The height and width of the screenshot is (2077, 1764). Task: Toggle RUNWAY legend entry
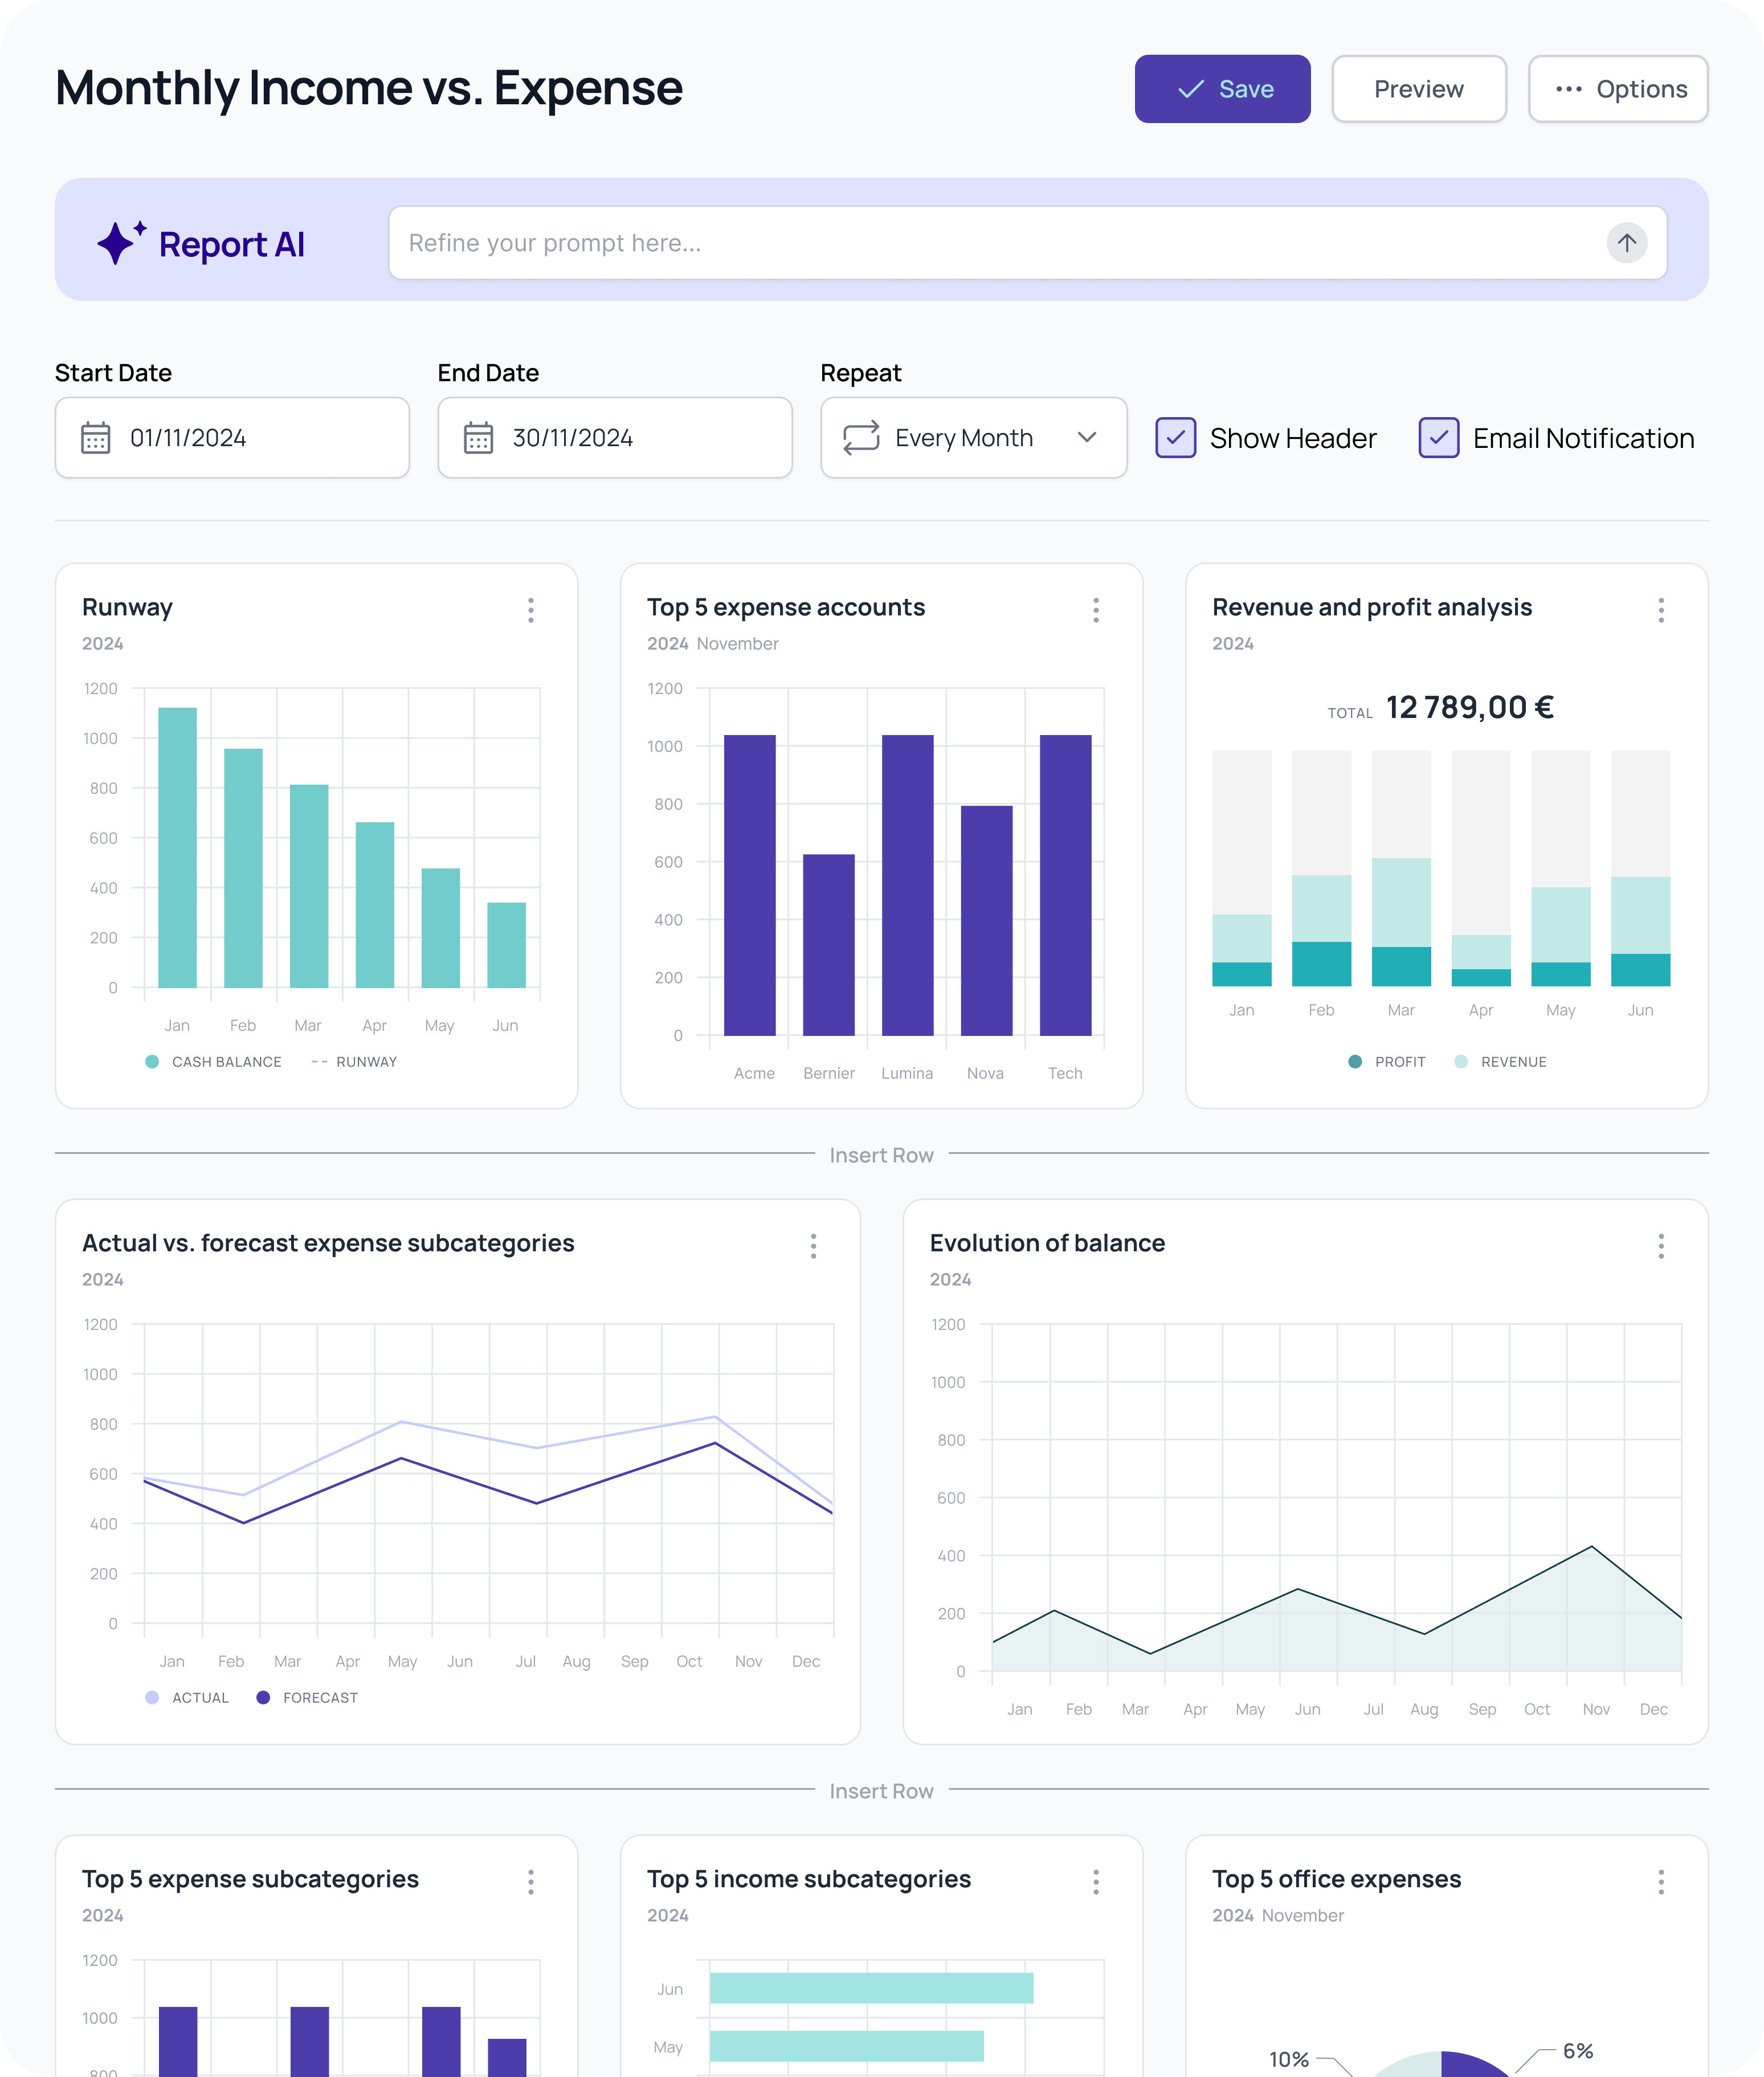click(354, 1062)
